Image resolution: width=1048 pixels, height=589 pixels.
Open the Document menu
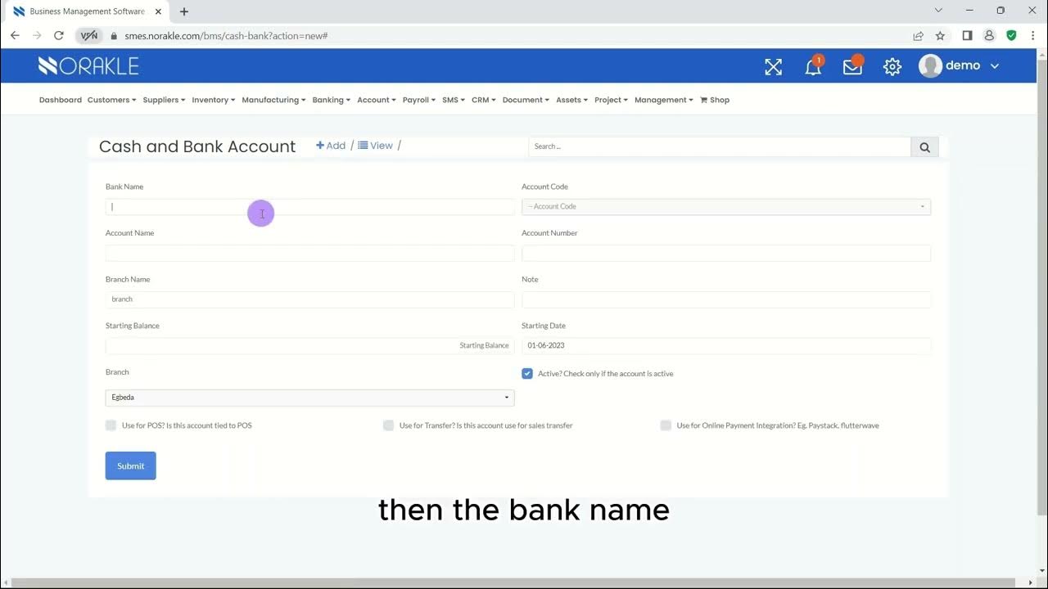(x=526, y=100)
